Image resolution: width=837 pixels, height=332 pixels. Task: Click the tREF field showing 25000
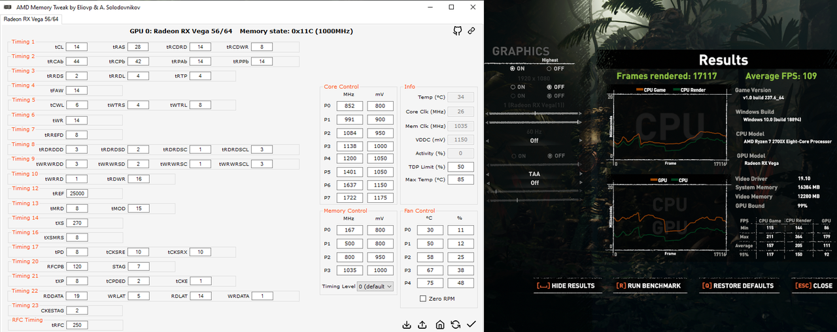[77, 194]
